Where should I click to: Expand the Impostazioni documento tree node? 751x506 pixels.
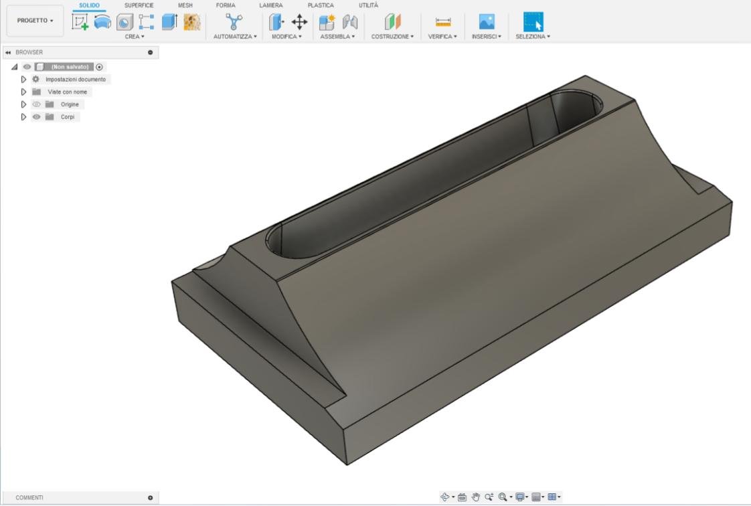(23, 80)
